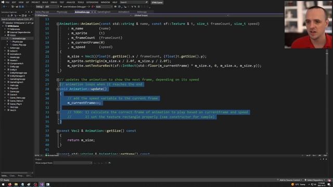The height and width of the screenshot is (187, 333).
Task: Select Scene_Play.cpp in Solution Explorer
Action: pos(19,45)
